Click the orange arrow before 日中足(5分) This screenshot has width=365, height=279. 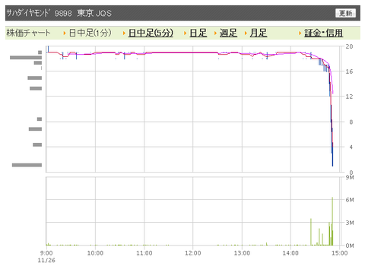pos(124,33)
